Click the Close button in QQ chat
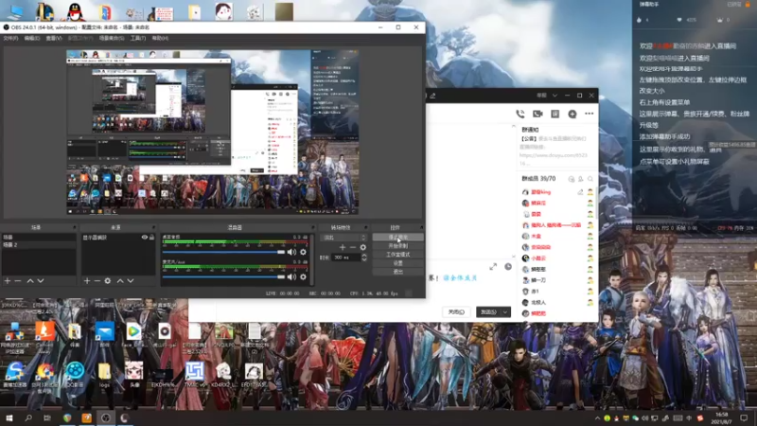 (x=456, y=312)
